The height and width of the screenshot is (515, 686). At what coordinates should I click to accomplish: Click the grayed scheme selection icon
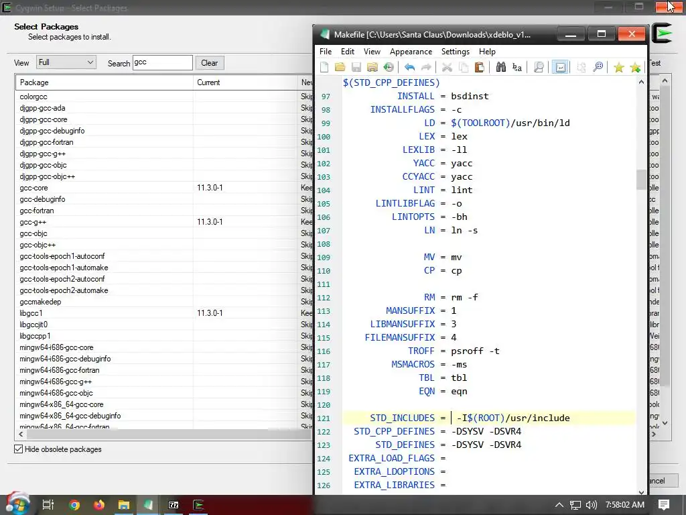[581, 67]
